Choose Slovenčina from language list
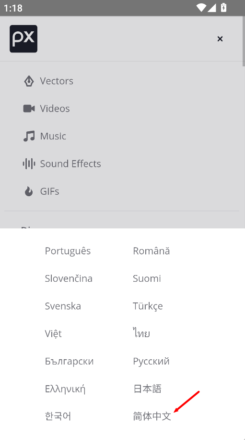 (69, 278)
